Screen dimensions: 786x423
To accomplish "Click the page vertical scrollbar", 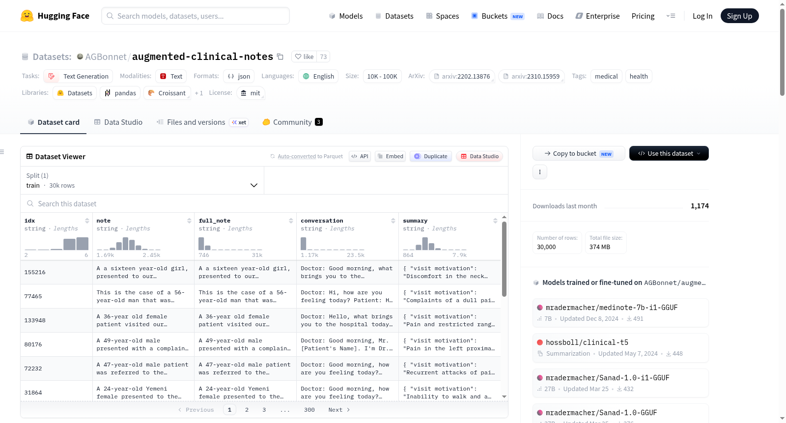I will [x=782, y=52].
